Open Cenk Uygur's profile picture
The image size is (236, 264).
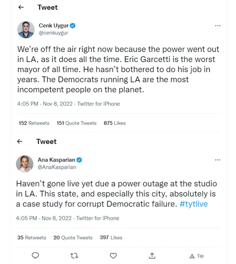pyautogui.click(x=26, y=29)
